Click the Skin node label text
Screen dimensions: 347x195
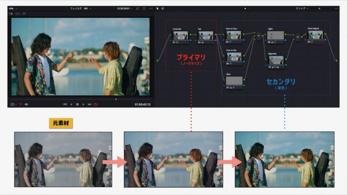point(228,74)
